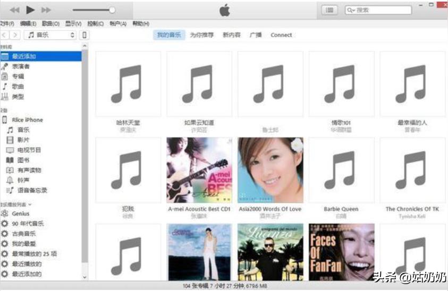Viewport: 448px width, 291px height.
Task: Open The Chronicles Of TK album
Action: 412,170
